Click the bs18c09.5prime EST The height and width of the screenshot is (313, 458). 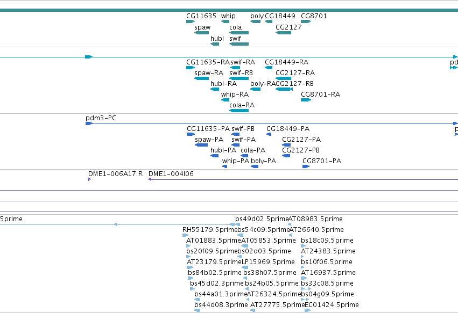303,246
